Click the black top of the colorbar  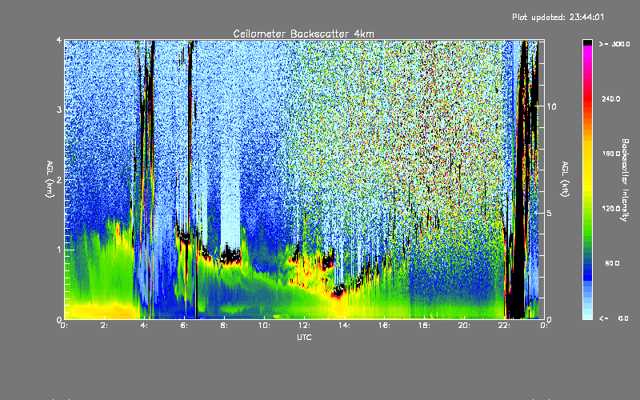pyautogui.click(x=587, y=42)
